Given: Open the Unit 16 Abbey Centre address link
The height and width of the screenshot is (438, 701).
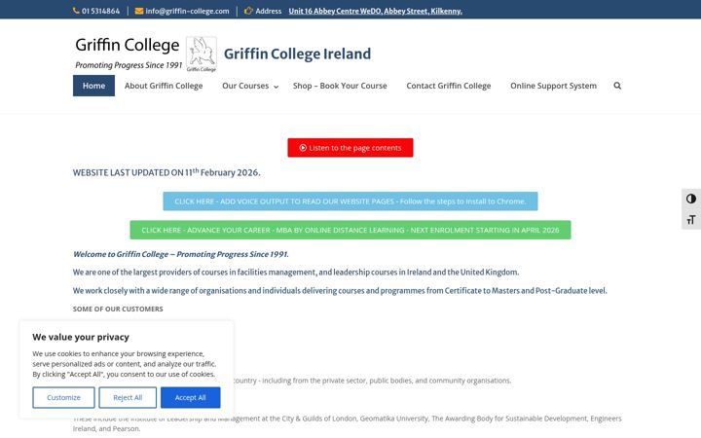Looking at the screenshot, I should [x=376, y=11].
